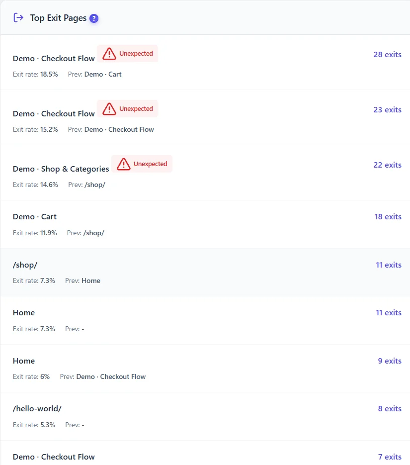Click Prev: /shop/ under Demo · Shop & Categories
The height and width of the screenshot is (465, 410).
(x=86, y=185)
